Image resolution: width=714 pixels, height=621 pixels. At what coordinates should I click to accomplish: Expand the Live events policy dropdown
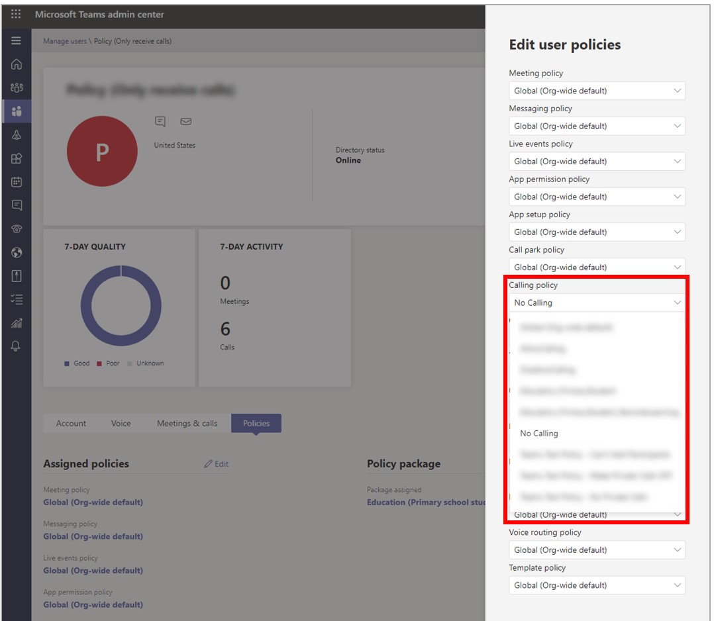tap(597, 161)
